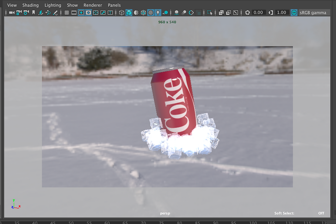The height and width of the screenshot is (224, 336).
Task: Disable the Gate Mask toggle
Action: point(88,13)
